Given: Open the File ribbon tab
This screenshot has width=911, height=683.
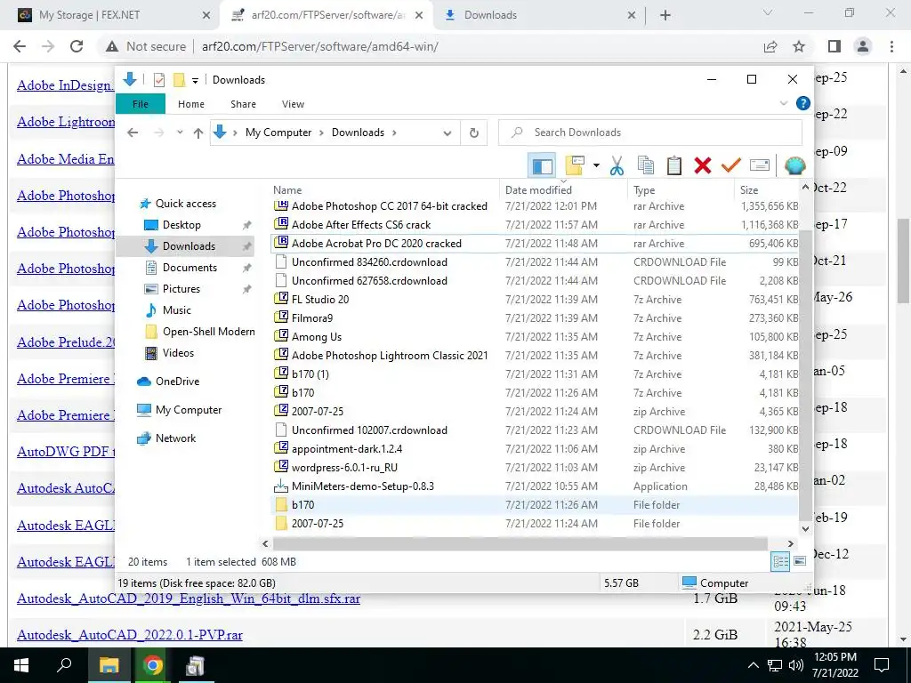Looking at the screenshot, I should click(x=141, y=104).
